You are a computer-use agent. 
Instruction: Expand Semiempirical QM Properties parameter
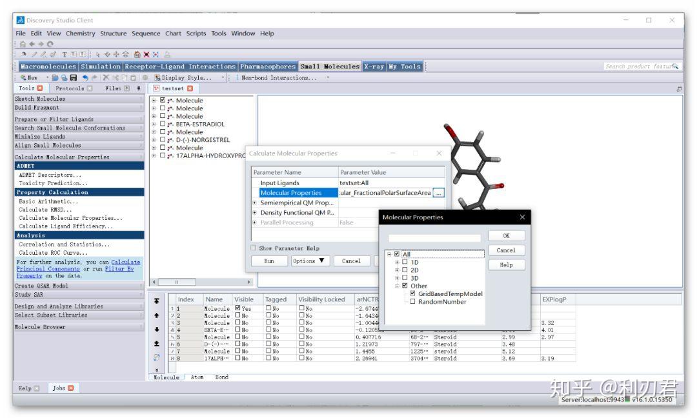[255, 203]
